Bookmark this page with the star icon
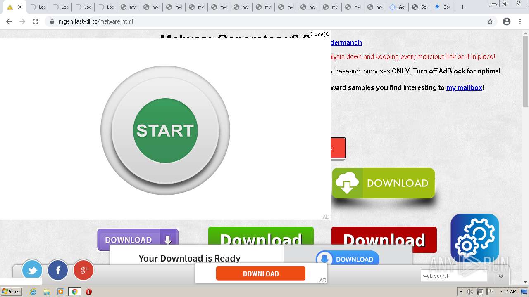The image size is (529, 297). coord(490,21)
